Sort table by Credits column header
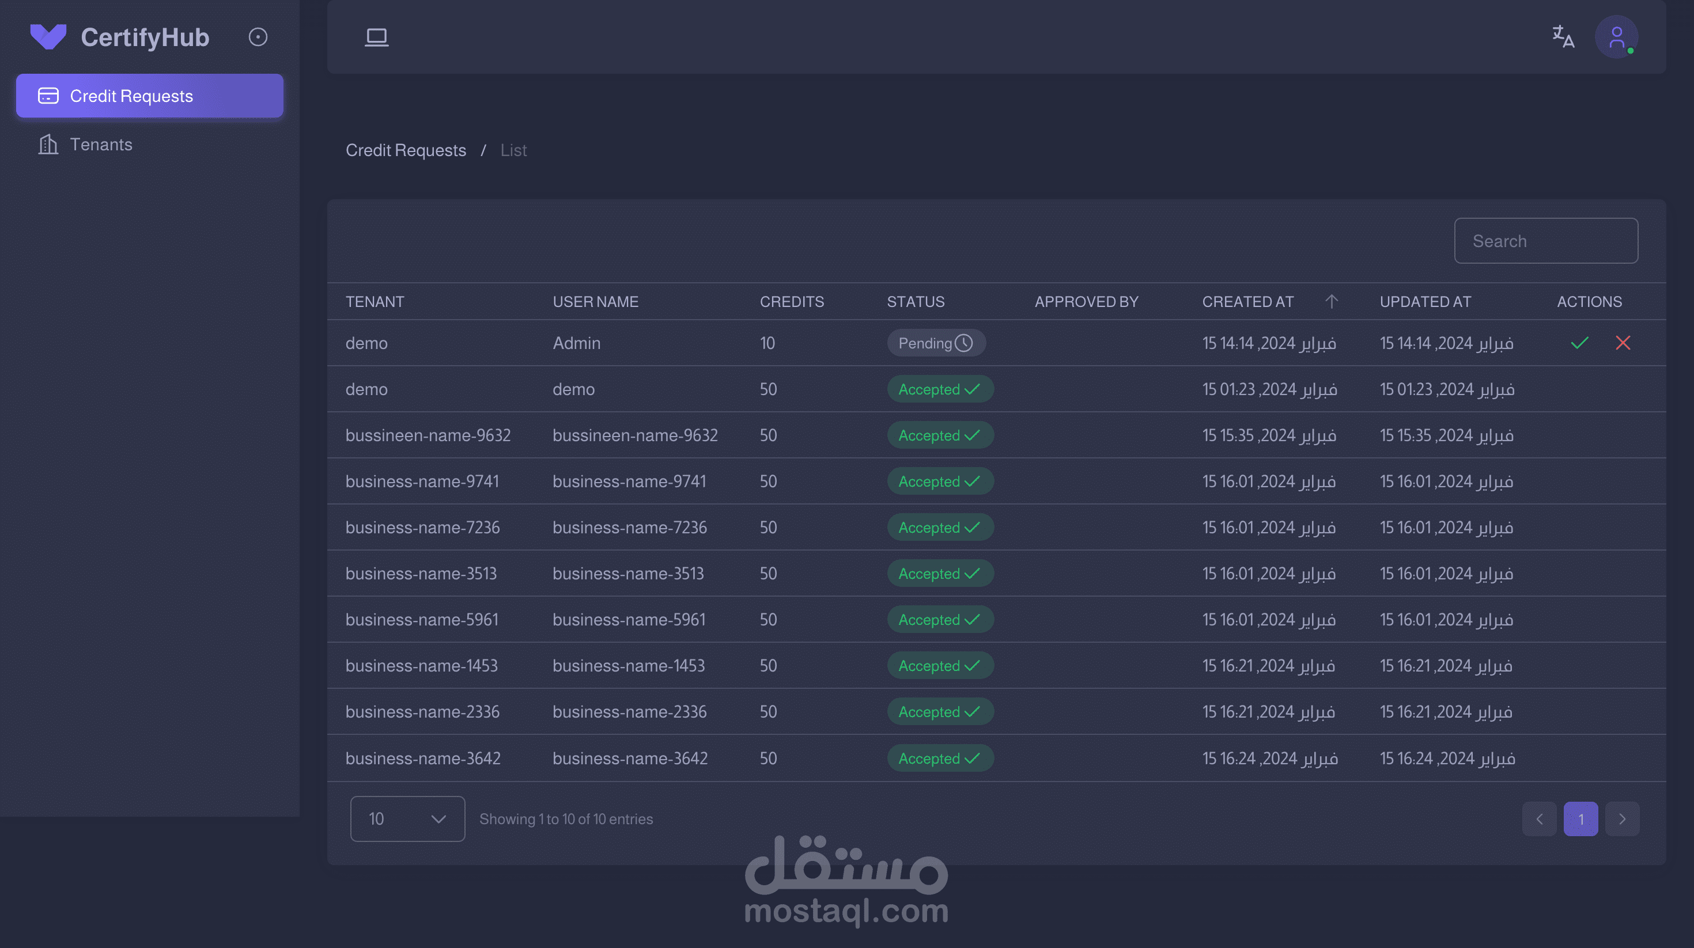This screenshot has width=1694, height=948. [791, 301]
